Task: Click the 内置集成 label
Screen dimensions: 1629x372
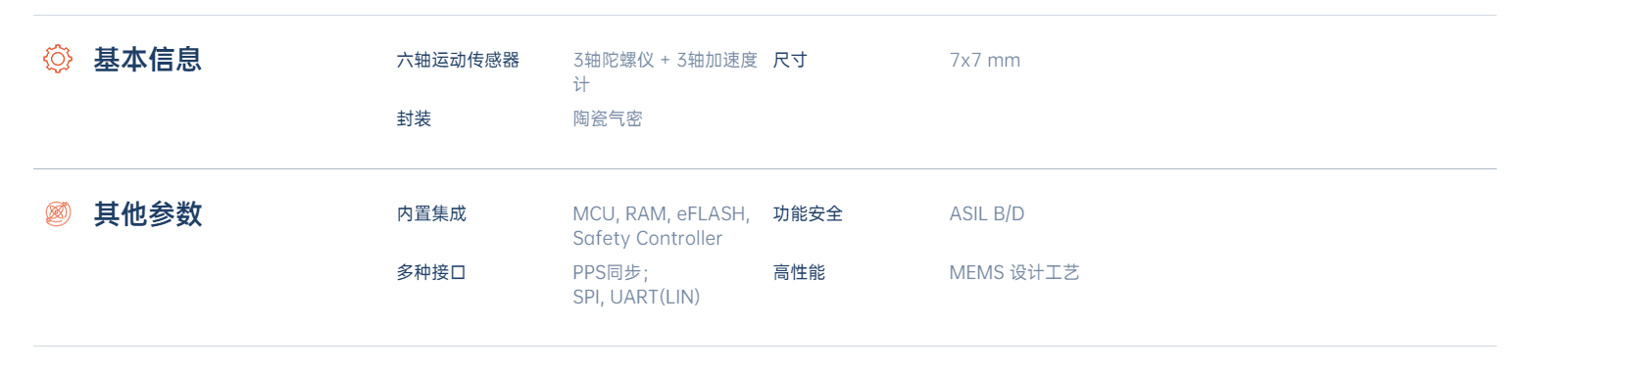Action: coord(431,213)
